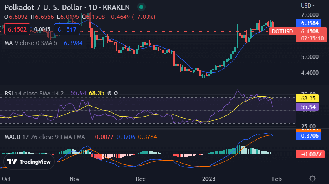Click the red -0.0077 histogram axis label

pos(311,154)
